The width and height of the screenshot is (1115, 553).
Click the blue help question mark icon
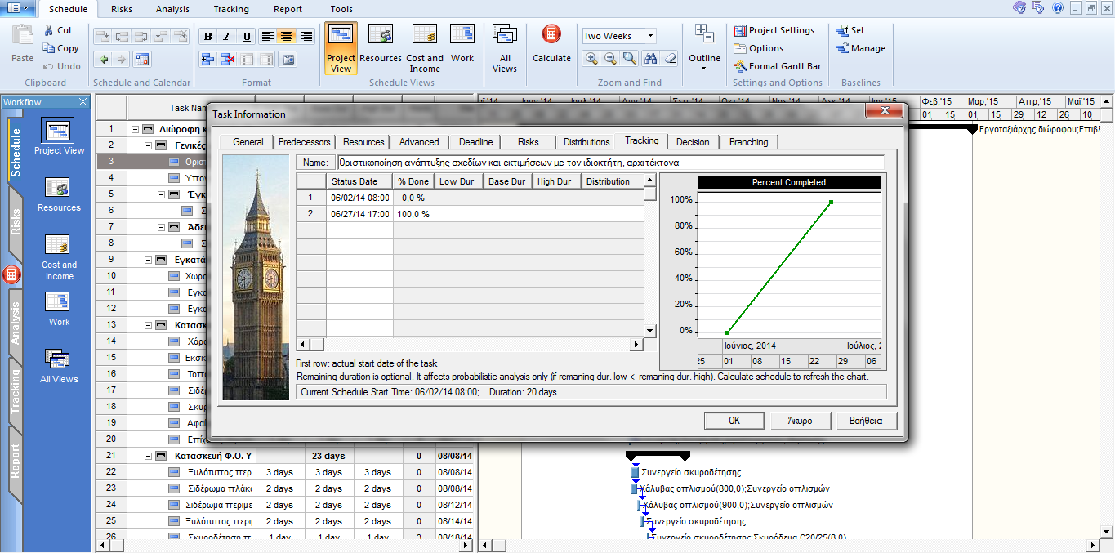1058,8
